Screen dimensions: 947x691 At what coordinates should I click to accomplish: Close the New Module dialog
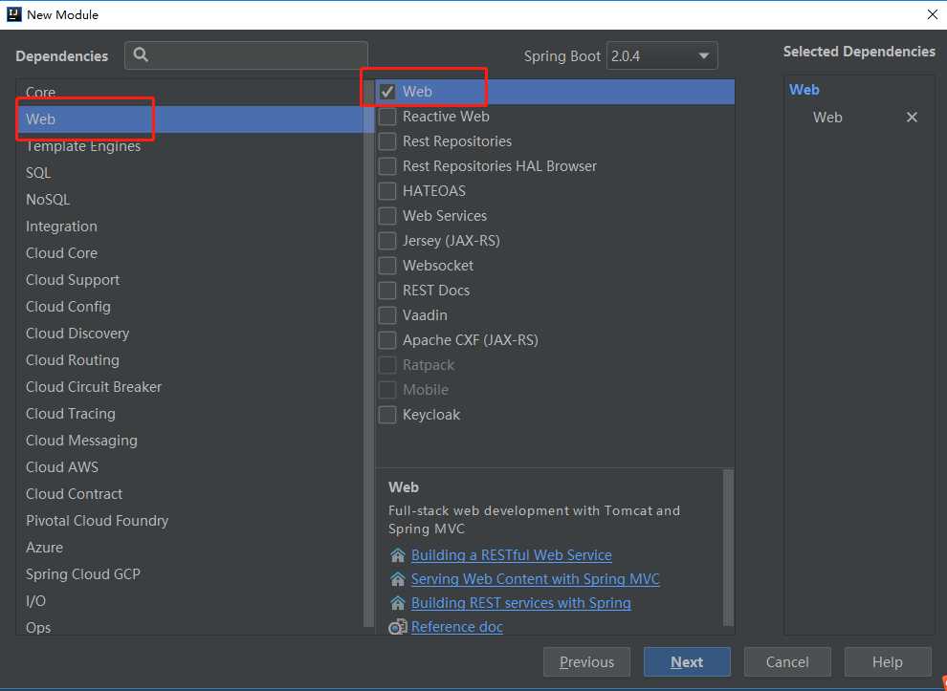pyautogui.click(x=933, y=14)
